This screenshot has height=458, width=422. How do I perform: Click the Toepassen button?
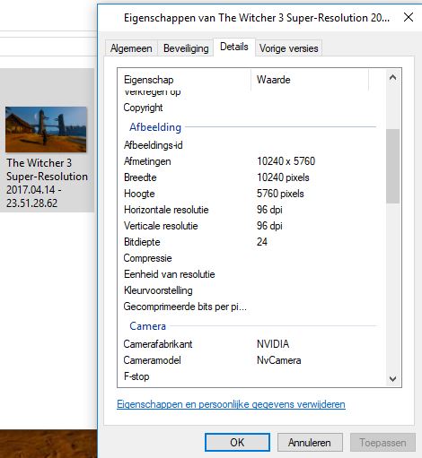click(382, 443)
